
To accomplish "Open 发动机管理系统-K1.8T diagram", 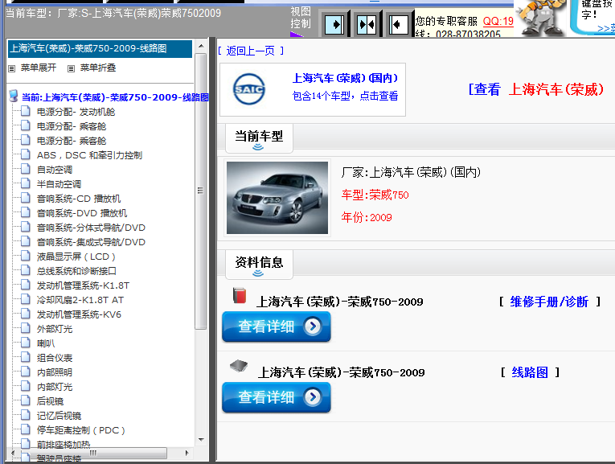I will (83, 285).
